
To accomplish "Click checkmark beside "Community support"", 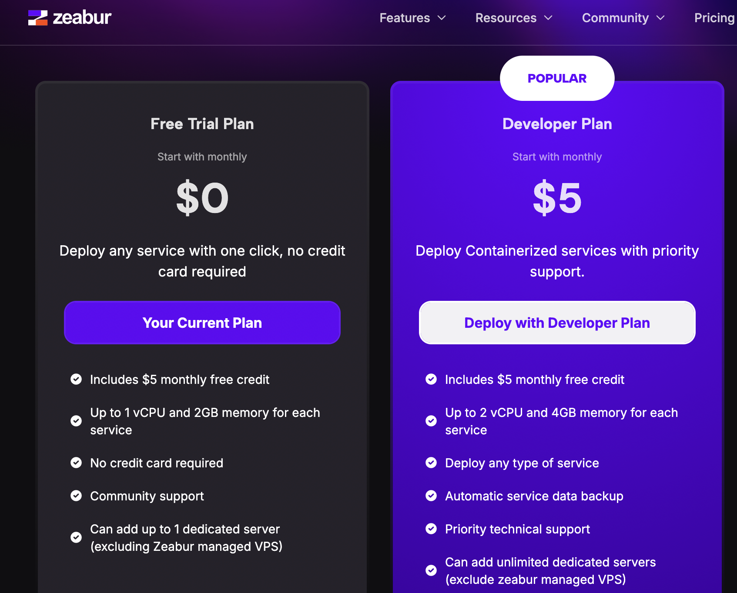I will tap(76, 496).
